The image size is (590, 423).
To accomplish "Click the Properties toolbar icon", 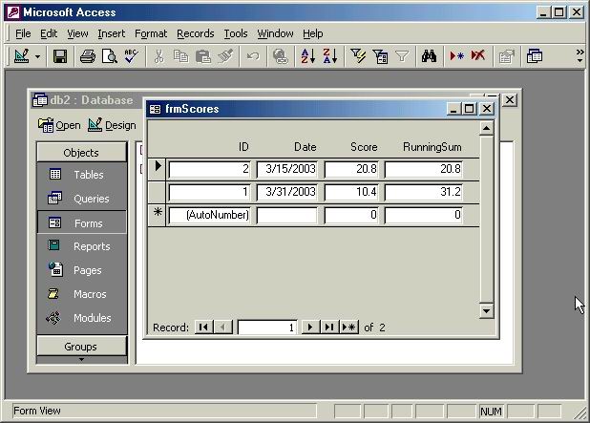I will 507,56.
